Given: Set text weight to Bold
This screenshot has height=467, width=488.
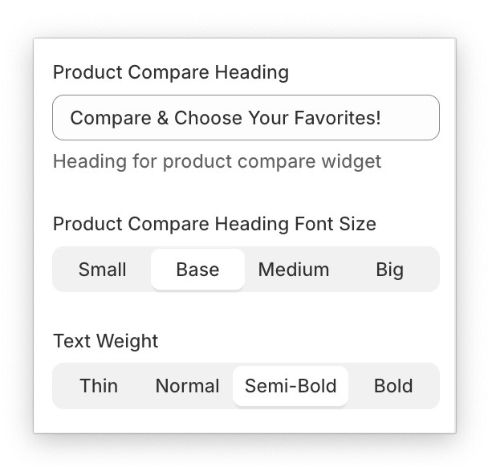Looking at the screenshot, I should (x=393, y=386).
